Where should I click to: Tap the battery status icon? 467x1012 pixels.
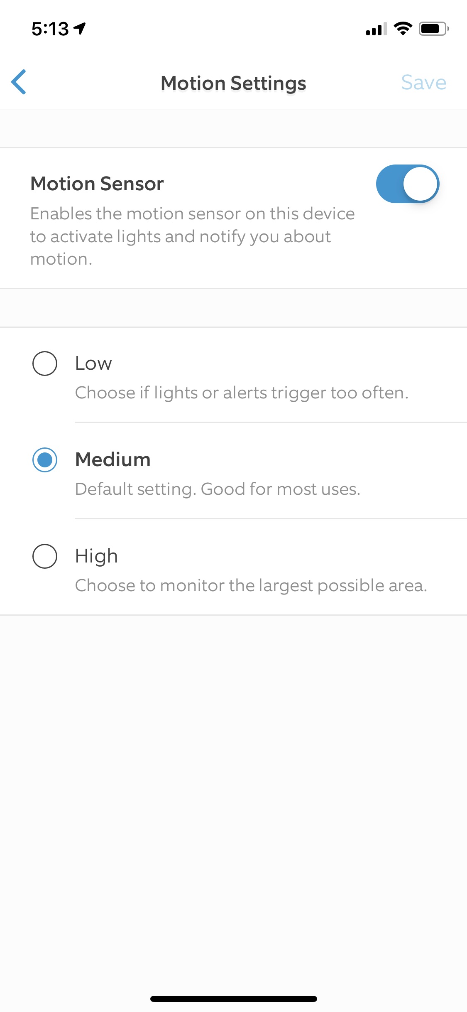tap(434, 29)
